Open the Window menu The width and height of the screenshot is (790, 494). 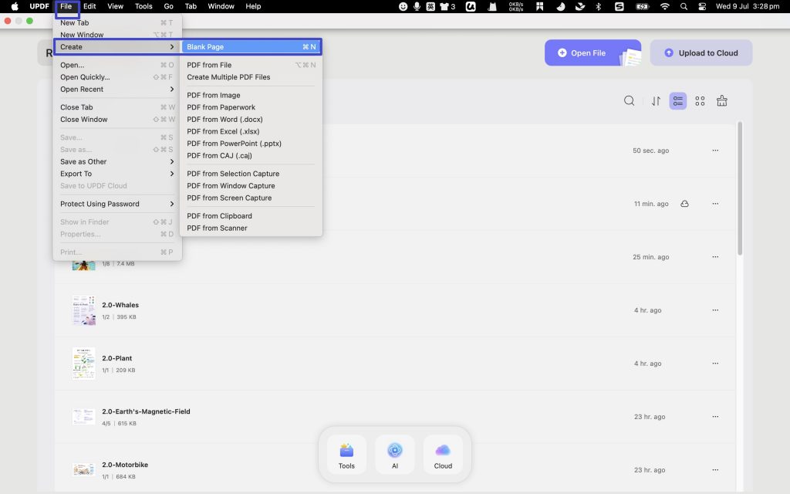coord(221,6)
